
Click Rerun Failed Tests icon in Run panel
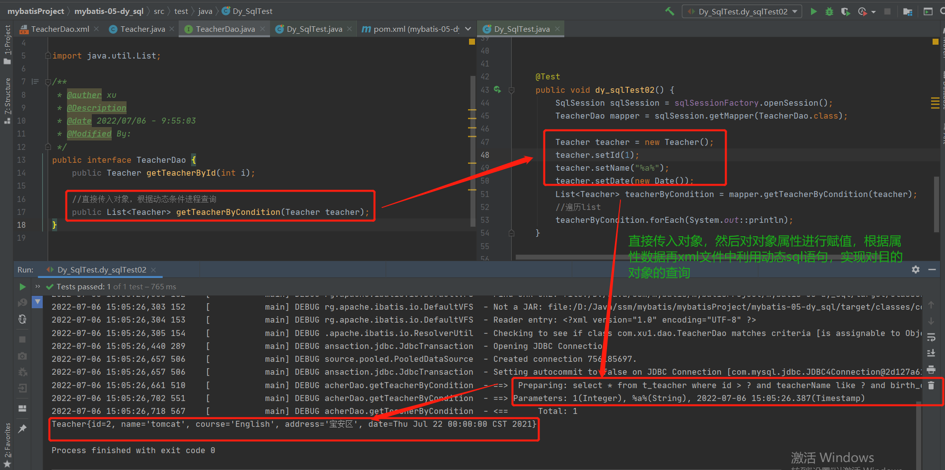coord(22,302)
